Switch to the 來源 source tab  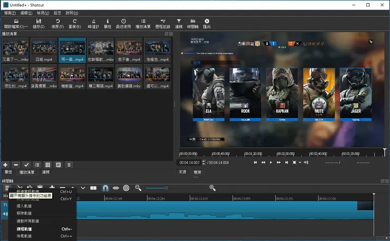tap(182, 172)
